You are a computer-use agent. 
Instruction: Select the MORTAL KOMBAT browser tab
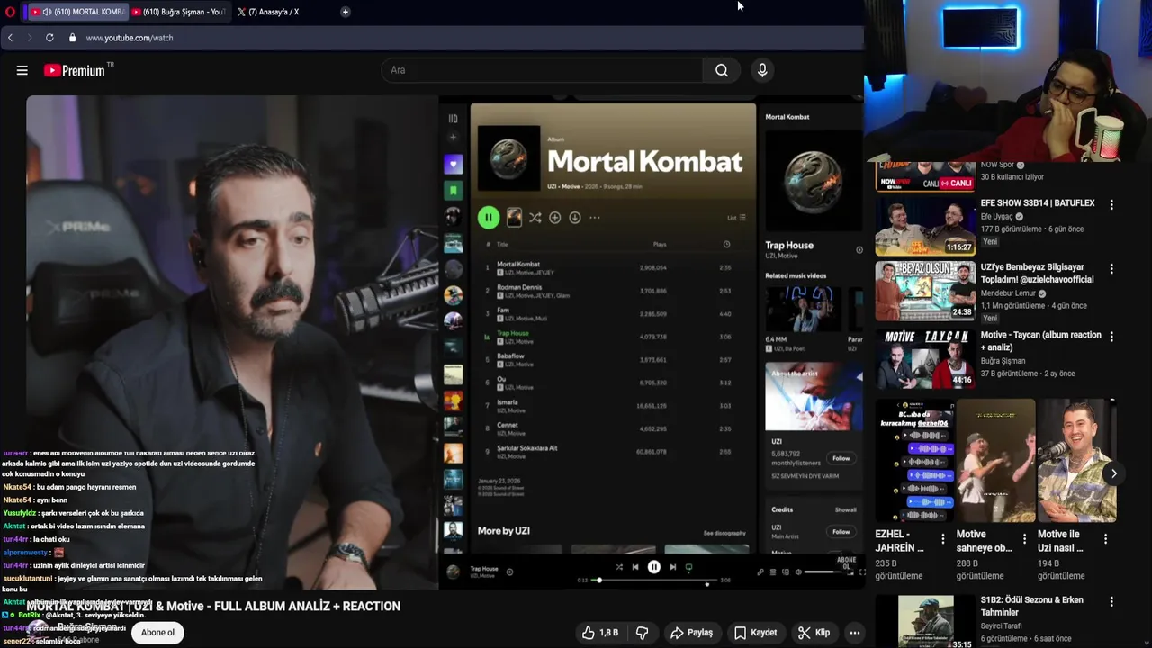(x=77, y=12)
